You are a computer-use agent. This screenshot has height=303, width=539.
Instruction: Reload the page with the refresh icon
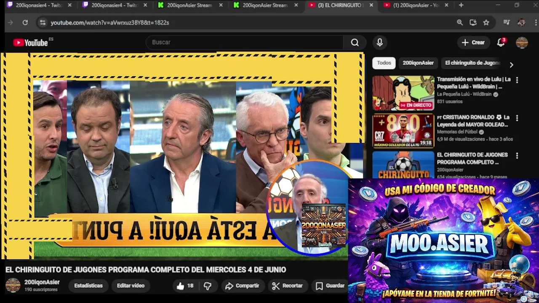tap(25, 23)
